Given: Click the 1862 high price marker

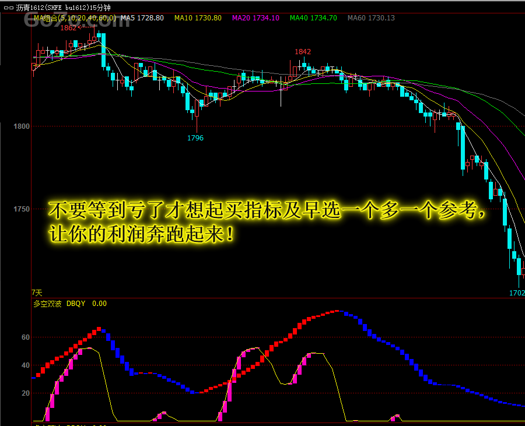Looking at the screenshot, I should pos(69,28).
